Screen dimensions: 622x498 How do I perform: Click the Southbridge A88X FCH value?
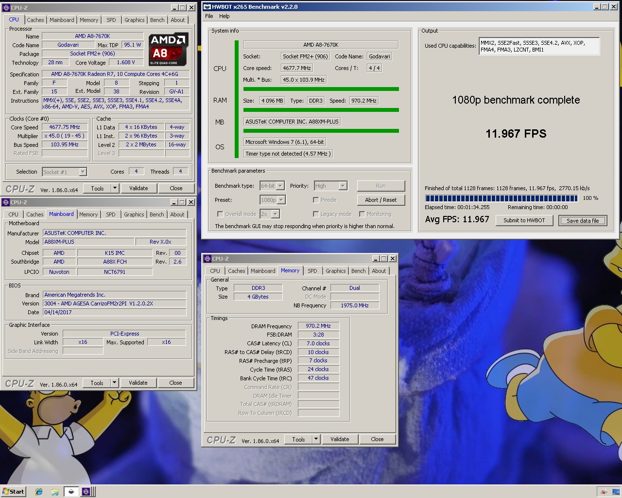115,262
